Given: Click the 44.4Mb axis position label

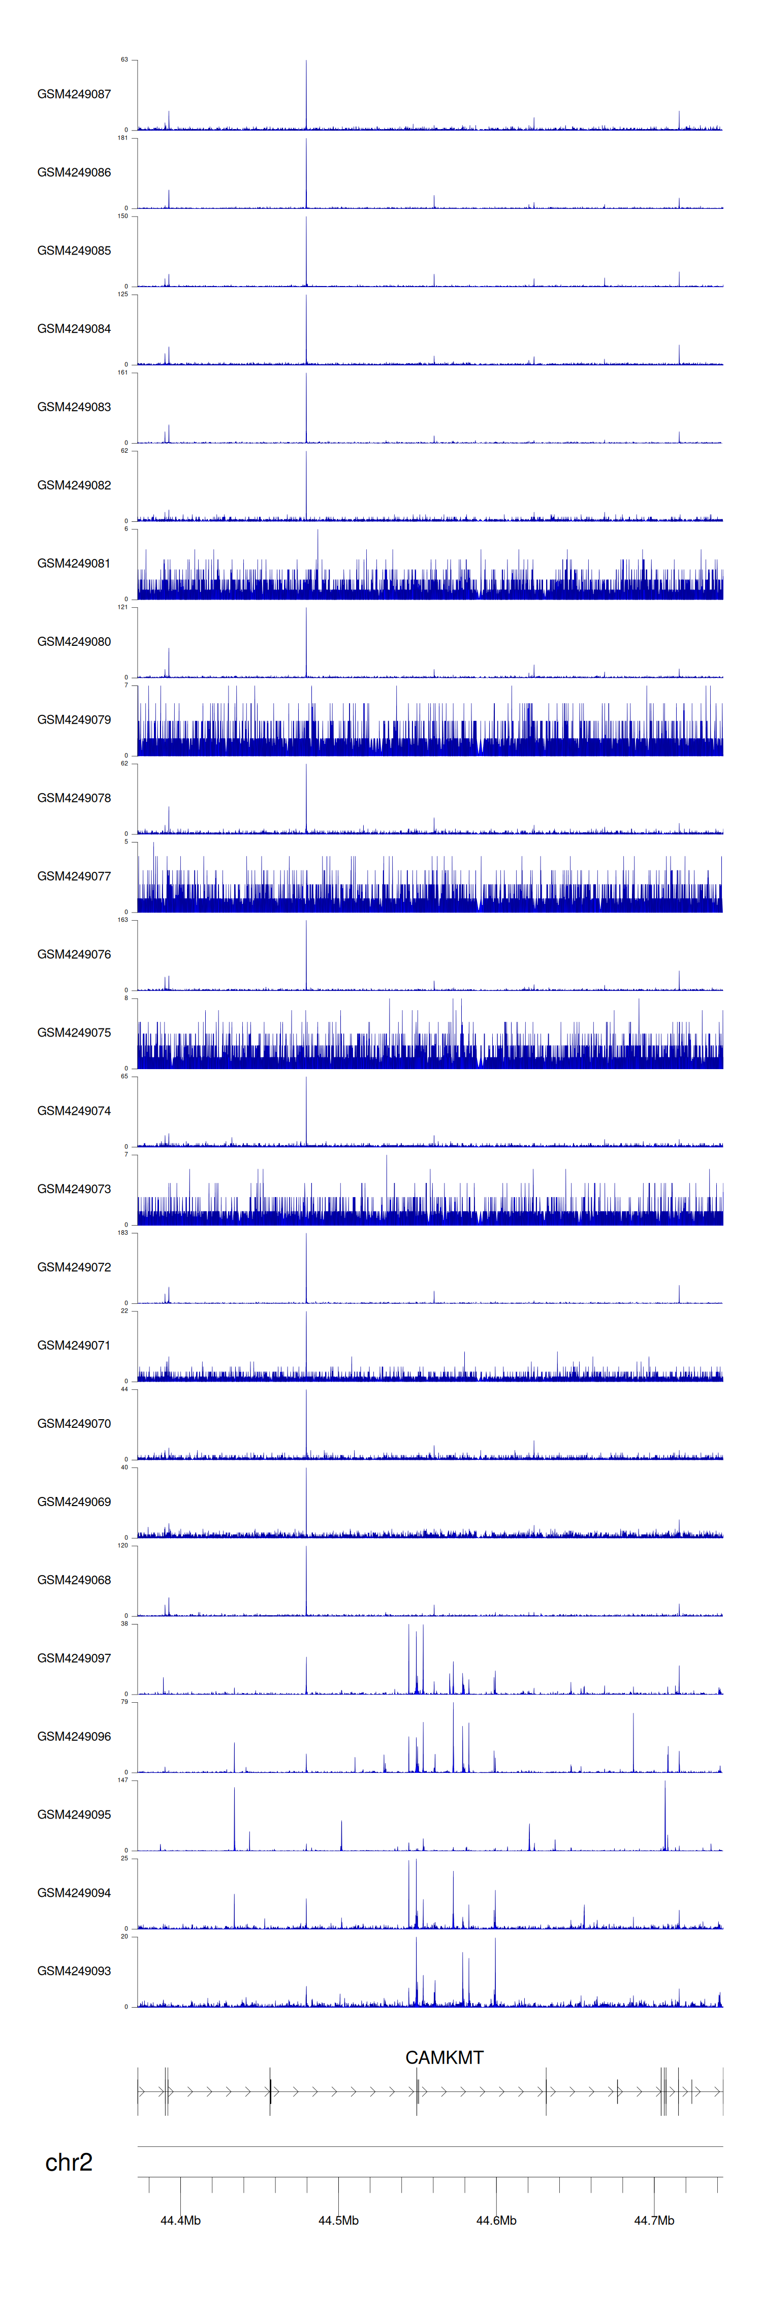Looking at the screenshot, I should click(x=180, y=2220).
